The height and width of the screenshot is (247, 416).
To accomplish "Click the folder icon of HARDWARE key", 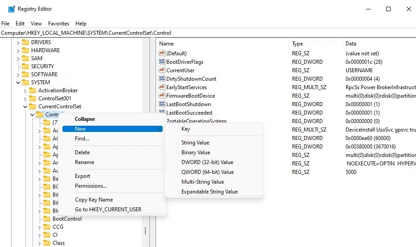I will click(25, 50).
